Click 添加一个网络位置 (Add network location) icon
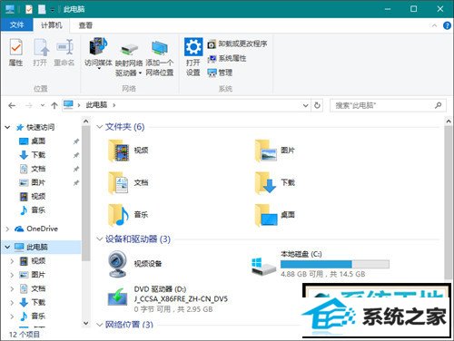The image size is (454, 341). click(x=160, y=57)
